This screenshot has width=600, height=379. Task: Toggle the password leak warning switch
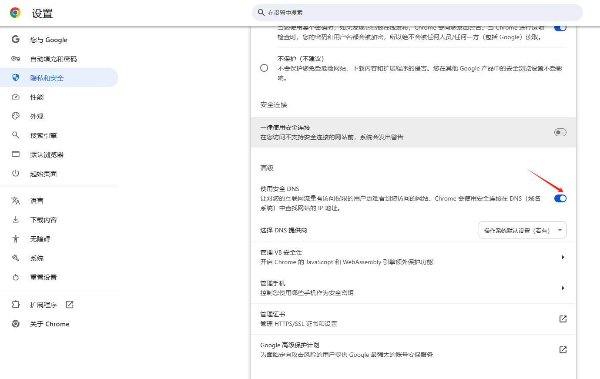click(x=560, y=28)
